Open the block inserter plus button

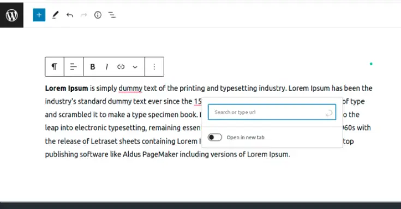(x=39, y=15)
